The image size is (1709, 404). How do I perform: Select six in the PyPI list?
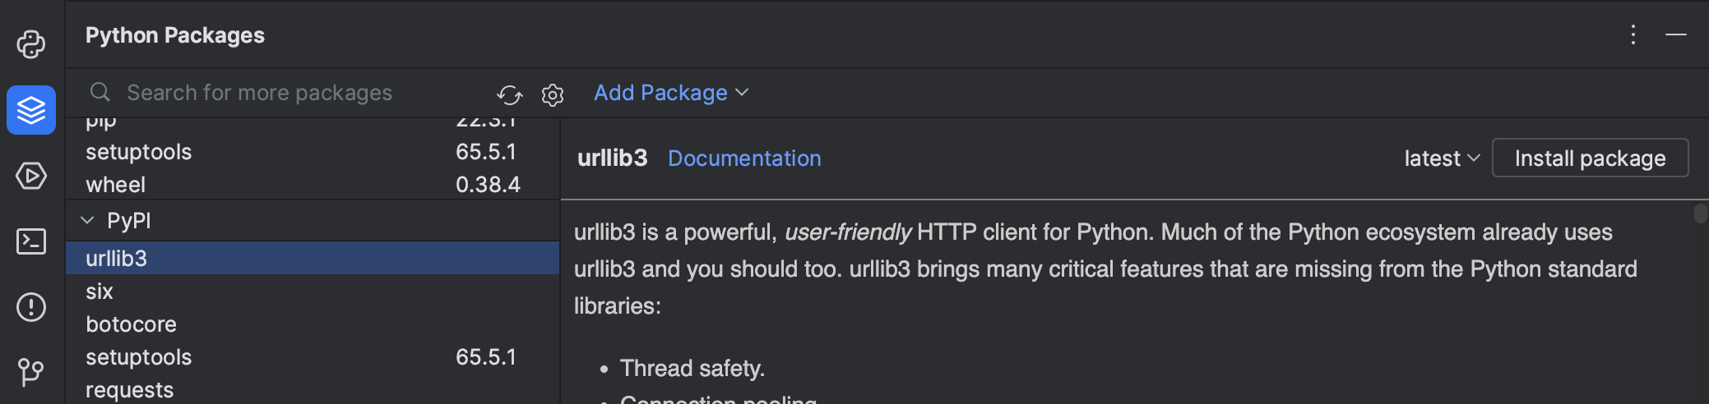tap(100, 292)
